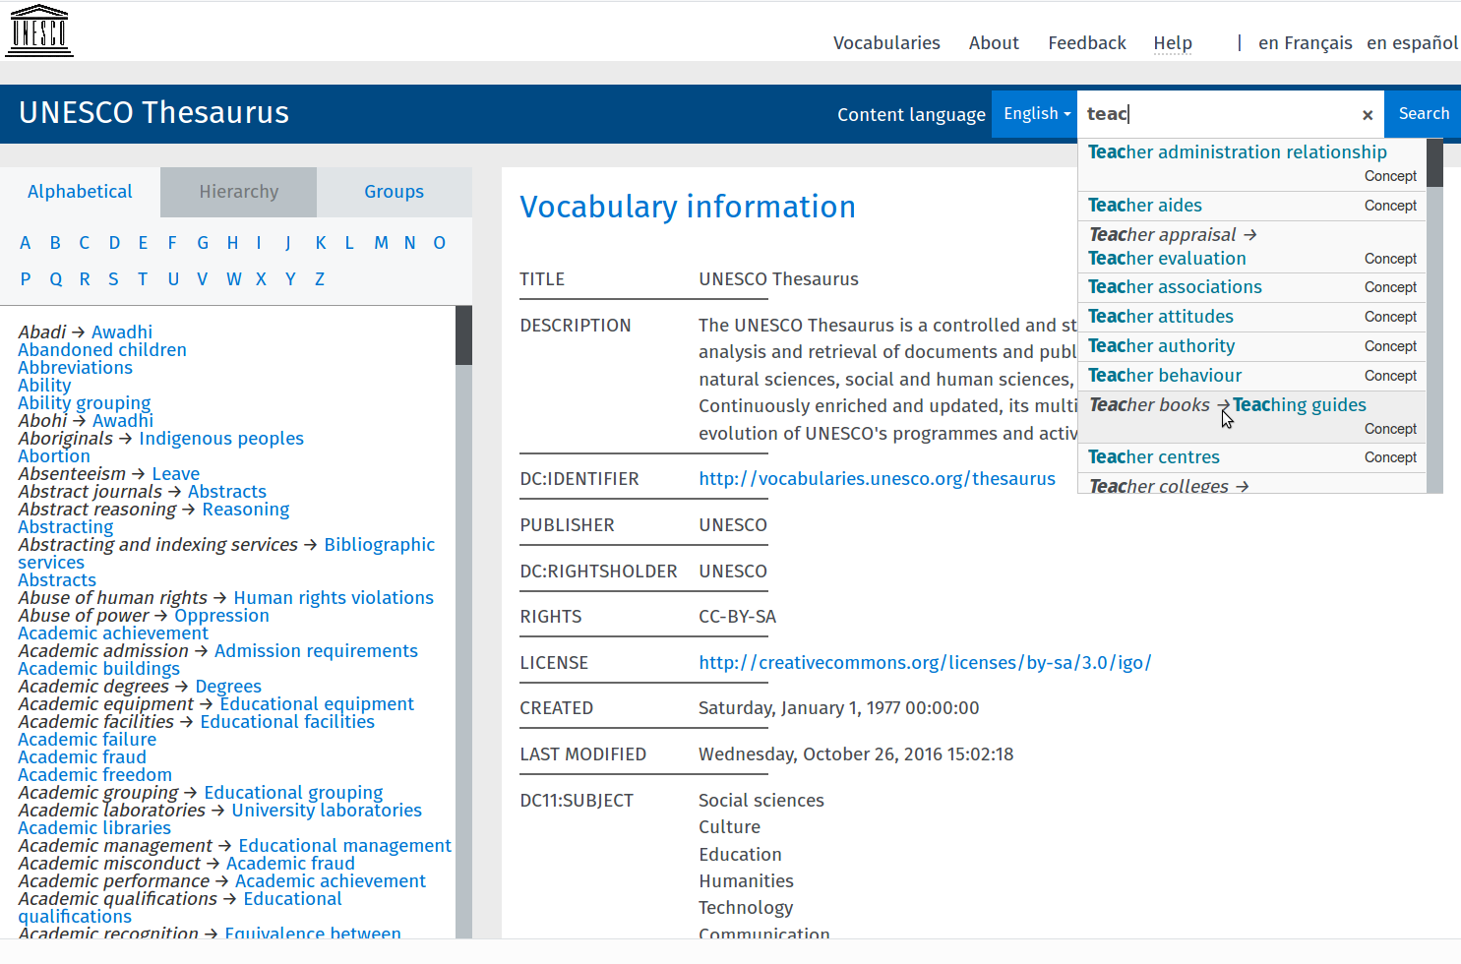Open the 'Academic failure' concept
This screenshot has width=1461, height=964.
point(87,740)
